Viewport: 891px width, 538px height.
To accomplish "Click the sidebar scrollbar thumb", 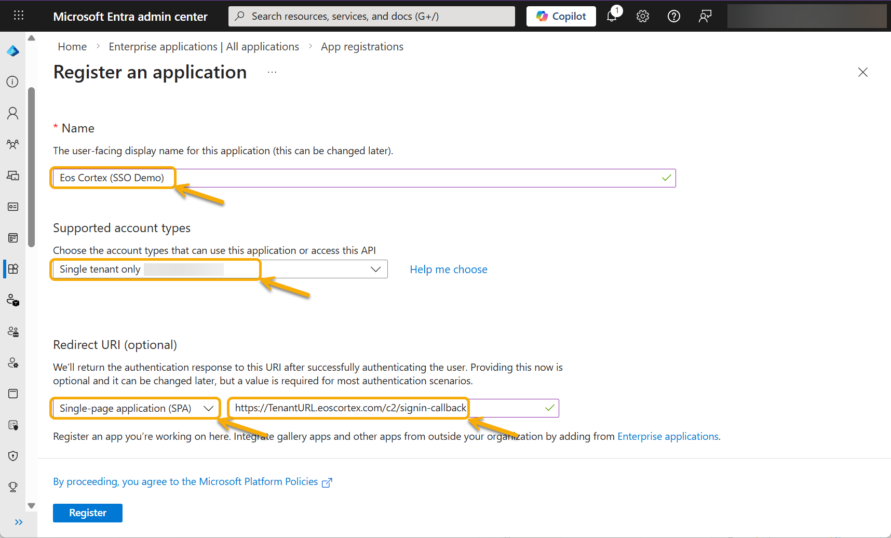I will (x=31, y=167).
